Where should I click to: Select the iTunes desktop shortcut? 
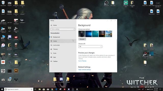3,46
